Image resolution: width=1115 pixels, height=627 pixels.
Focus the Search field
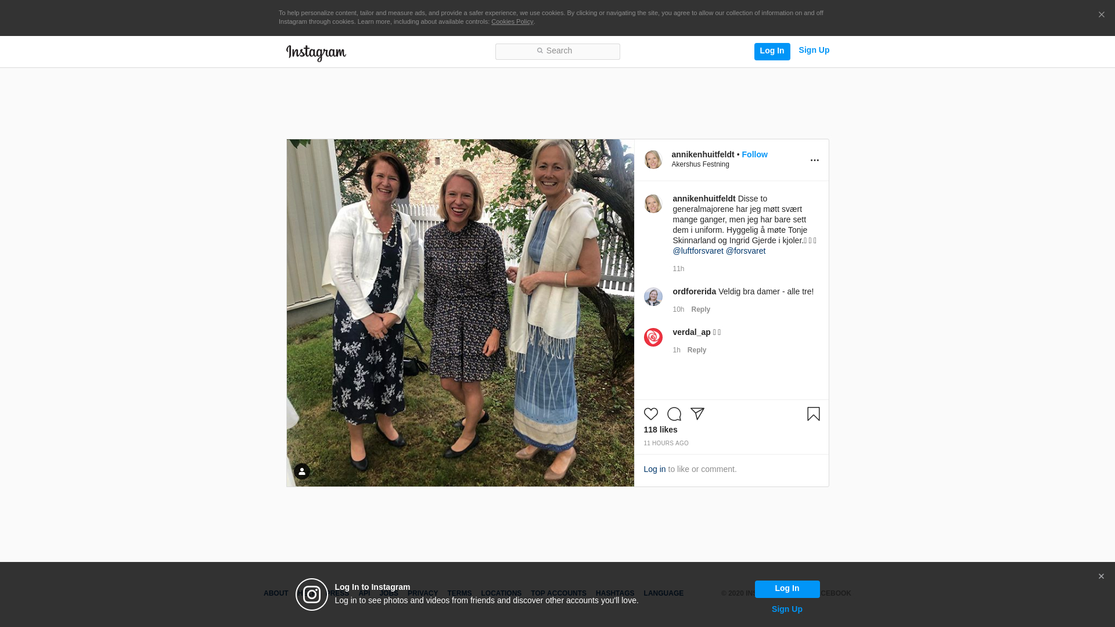[557, 51]
